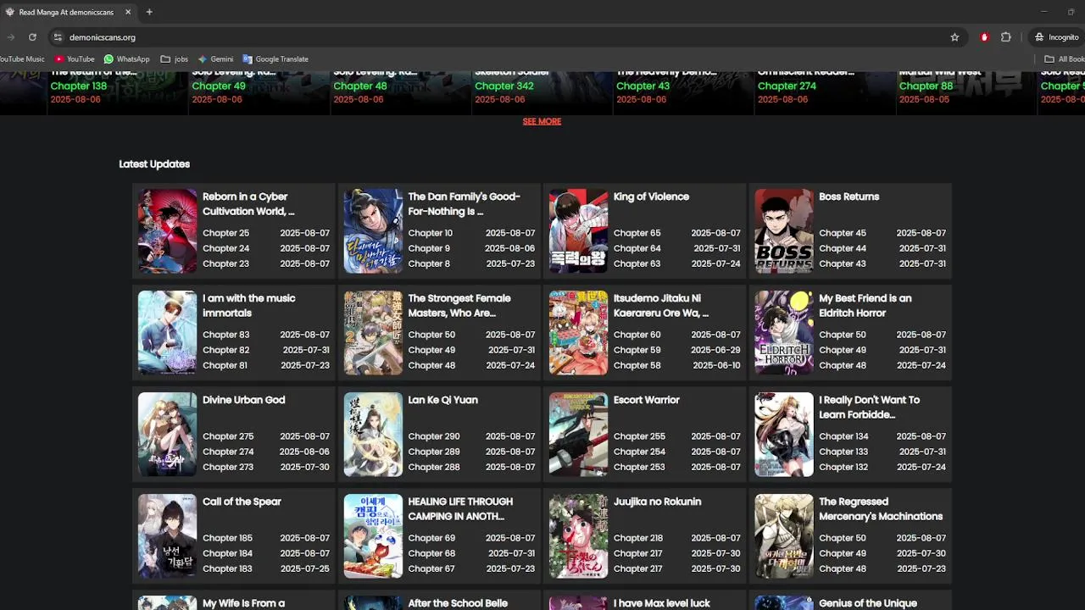Open Escort Warrior cover thumbnail
The image size is (1085, 610).
pos(579,435)
